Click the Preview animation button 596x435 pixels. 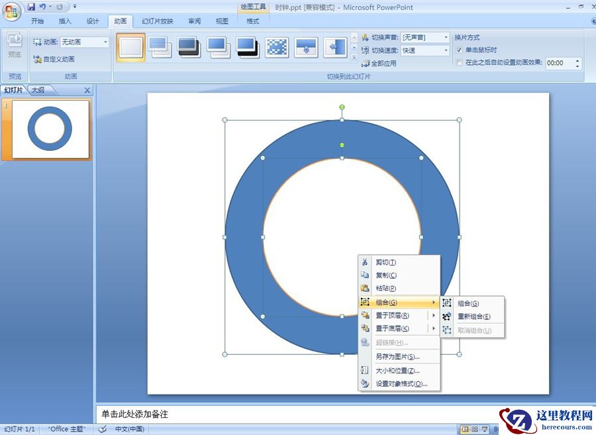click(x=15, y=45)
